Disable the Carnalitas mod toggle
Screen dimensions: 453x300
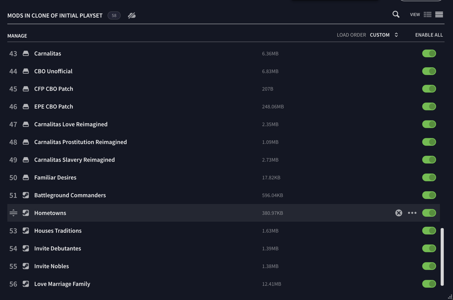pyautogui.click(x=429, y=53)
